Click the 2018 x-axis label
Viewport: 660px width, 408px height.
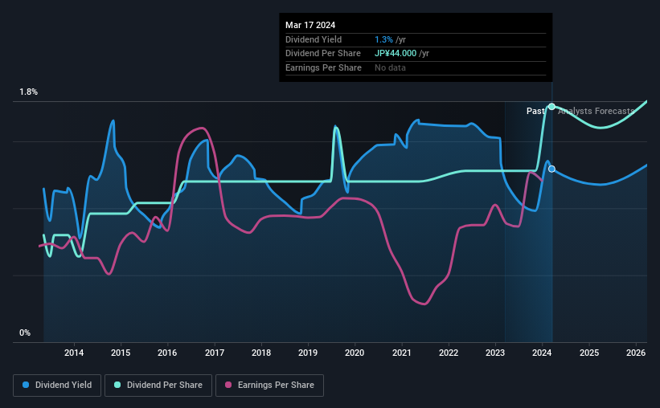click(261, 353)
